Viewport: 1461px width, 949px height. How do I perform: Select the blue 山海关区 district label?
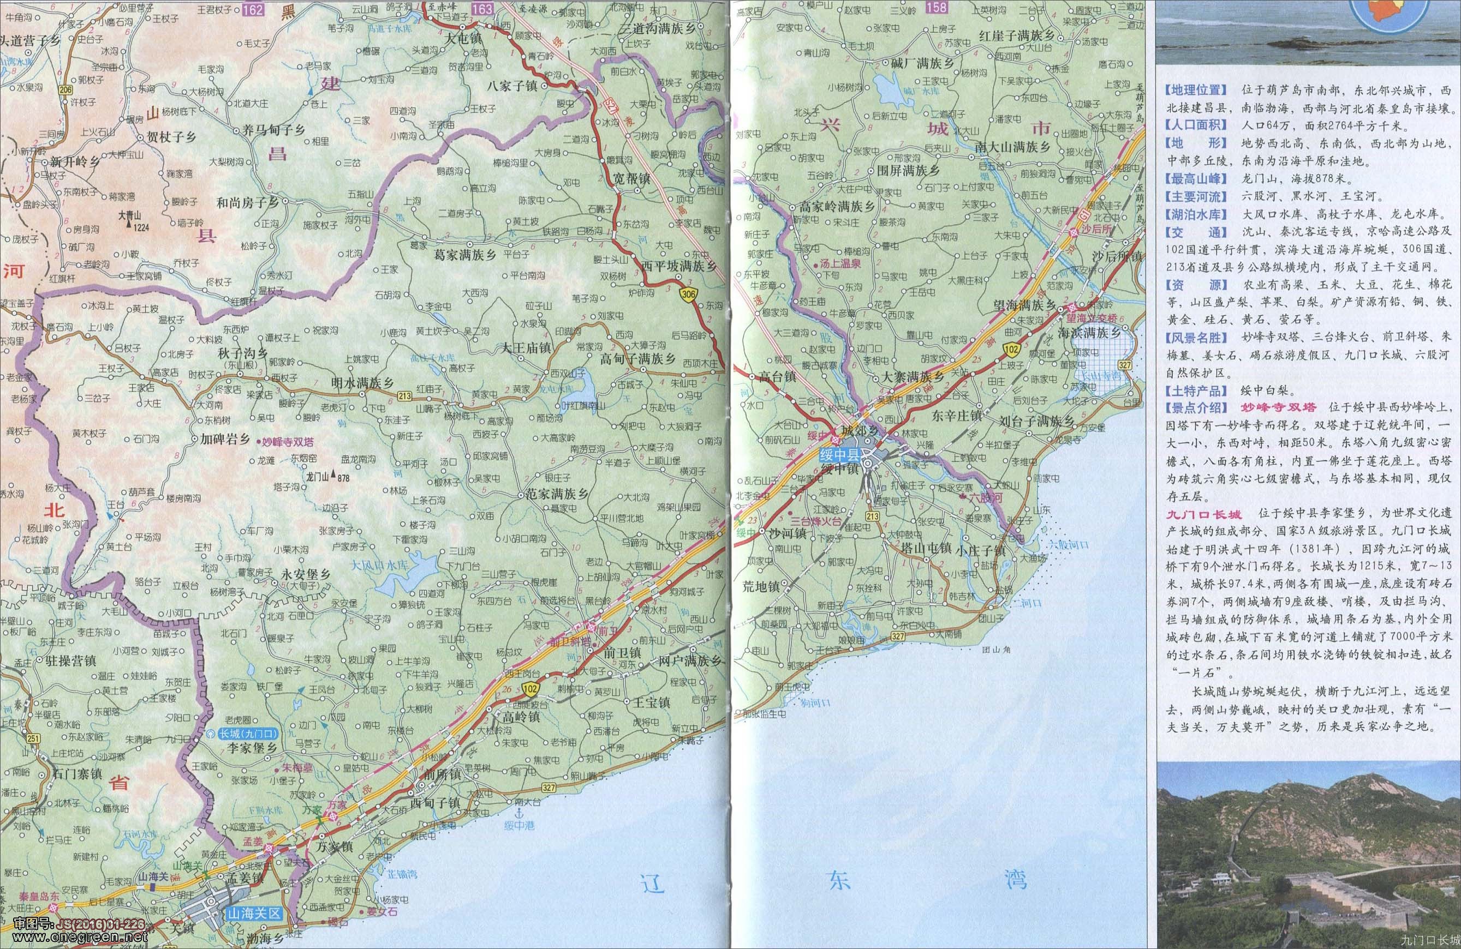click(x=254, y=914)
